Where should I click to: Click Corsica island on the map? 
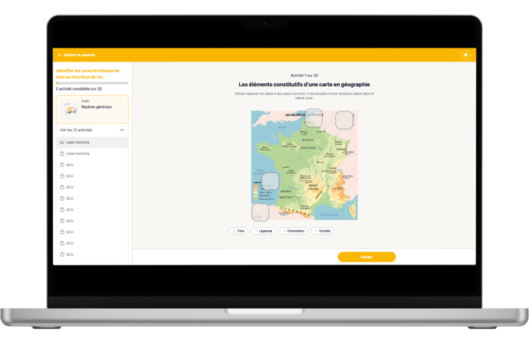[353, 211]
